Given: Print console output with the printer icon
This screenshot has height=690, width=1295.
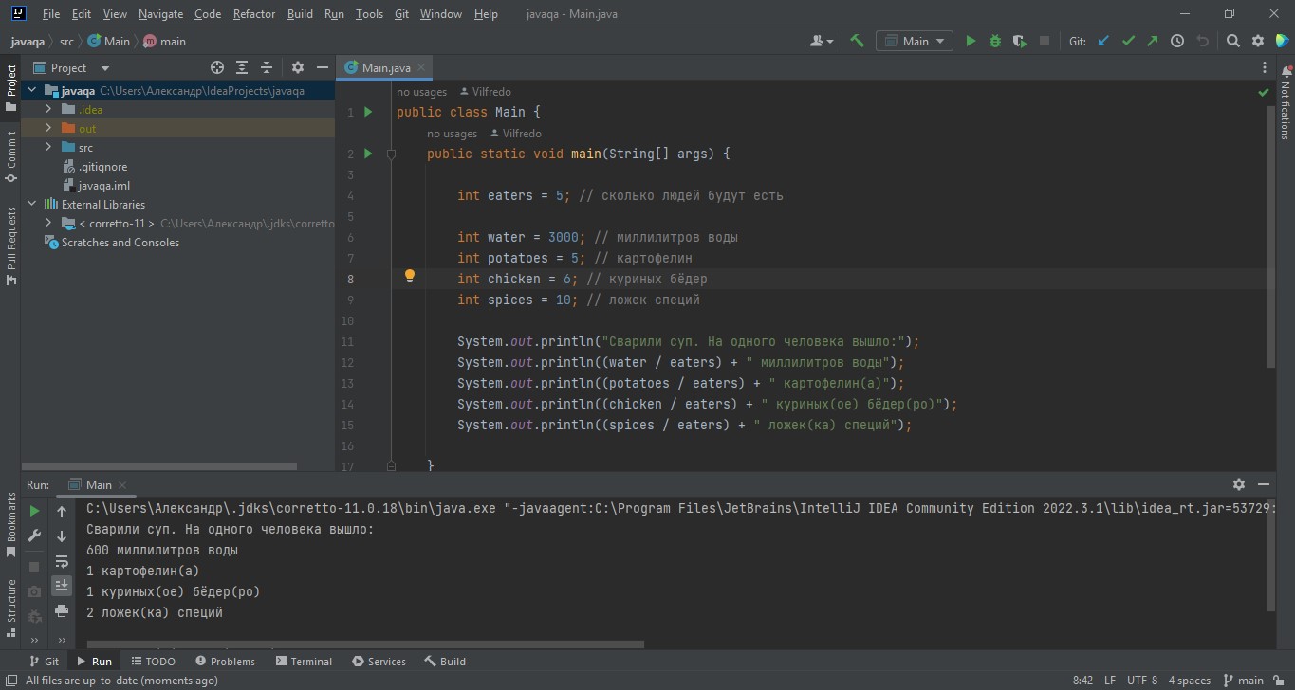Looking at the screenshot, I should [x=62, y=611].
